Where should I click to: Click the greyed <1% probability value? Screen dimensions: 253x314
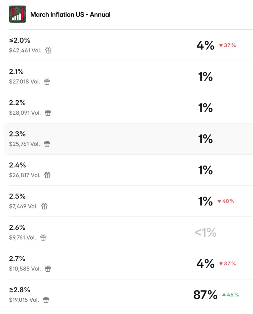tap(206, 233)
